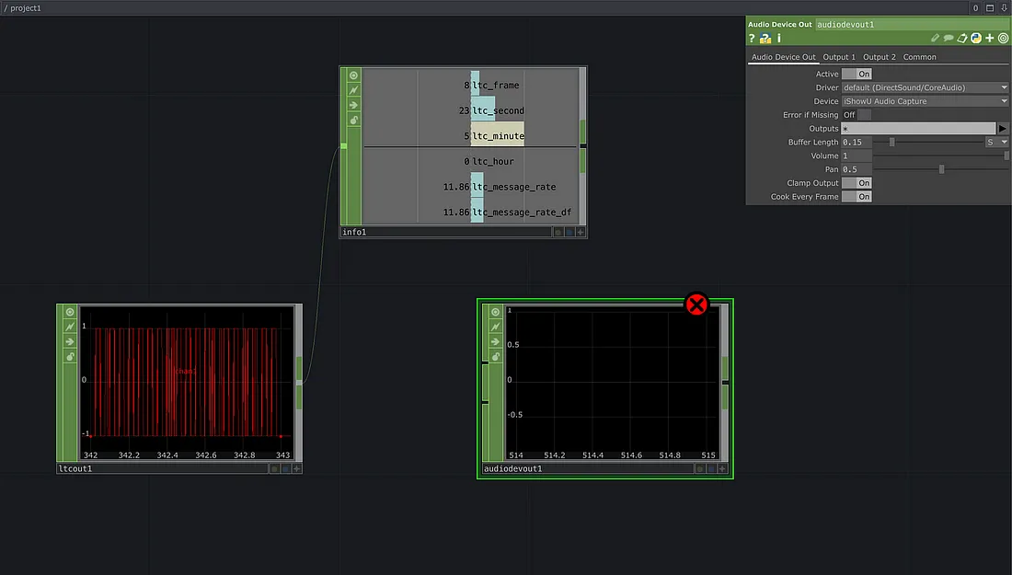Open the operator comment speech bubble icon
Image resolution: width=1012 pixels, height=575 pixels.
point(949,39)
